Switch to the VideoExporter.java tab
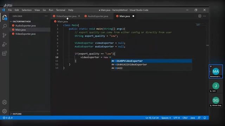Viewport: 225px width, 126px height. click(x=66, y=16)
